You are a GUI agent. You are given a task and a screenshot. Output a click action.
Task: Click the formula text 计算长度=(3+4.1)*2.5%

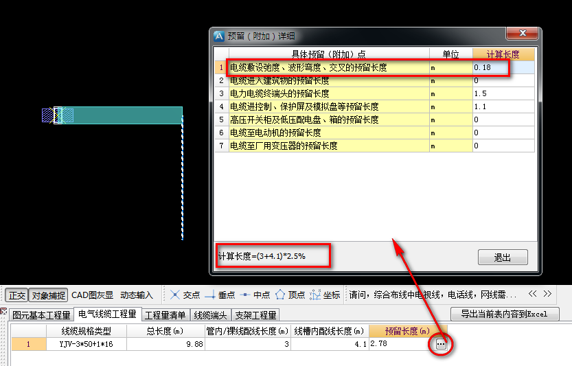262,257
